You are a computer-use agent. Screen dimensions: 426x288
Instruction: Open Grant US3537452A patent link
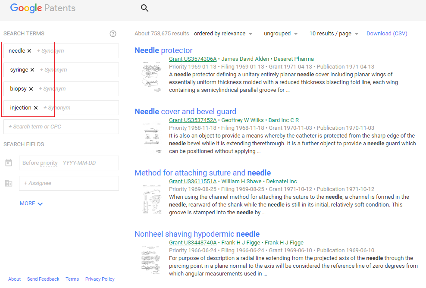tap(193, 120)
